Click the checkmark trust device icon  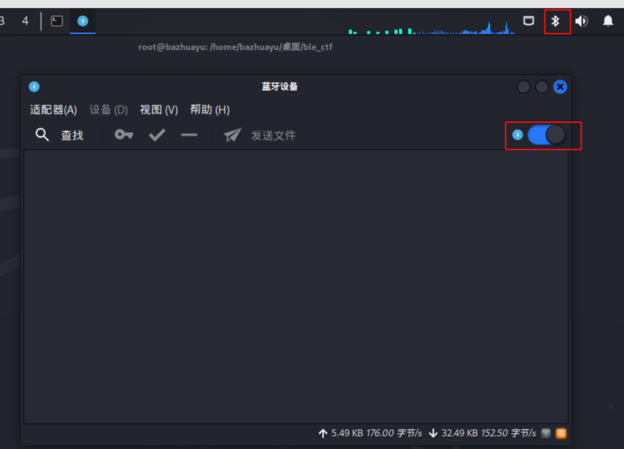pyautogui.click(x=157, y=135)
